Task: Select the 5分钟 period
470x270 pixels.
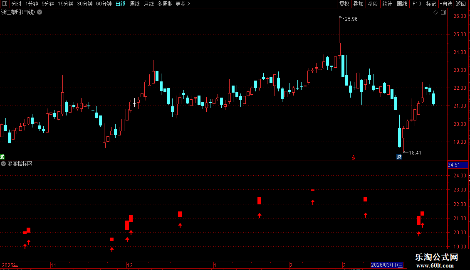Action: click(x=48, y=4)
